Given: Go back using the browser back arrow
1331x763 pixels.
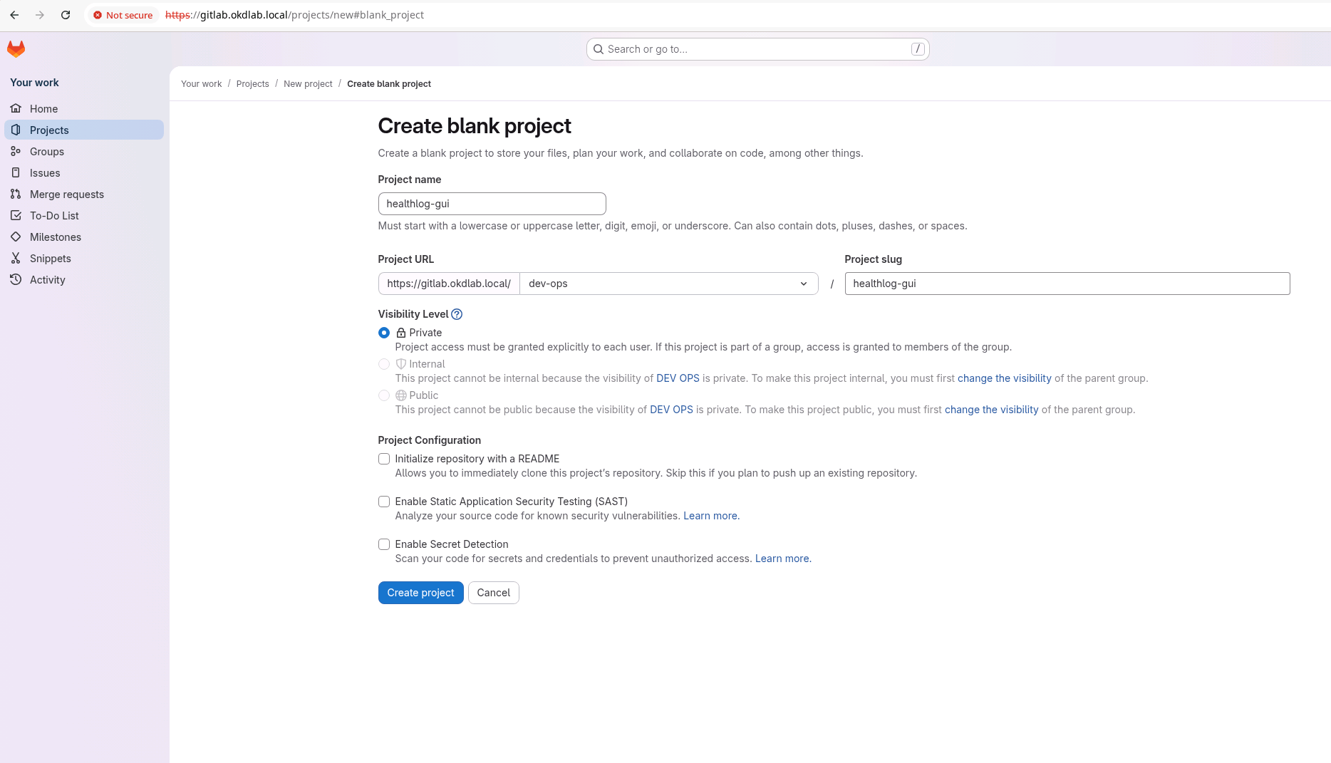Looking at the screenshot, I should (14, 15).
